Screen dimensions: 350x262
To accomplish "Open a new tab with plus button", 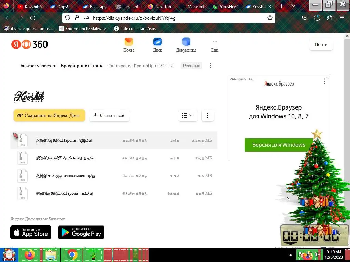I will point(282,6).
